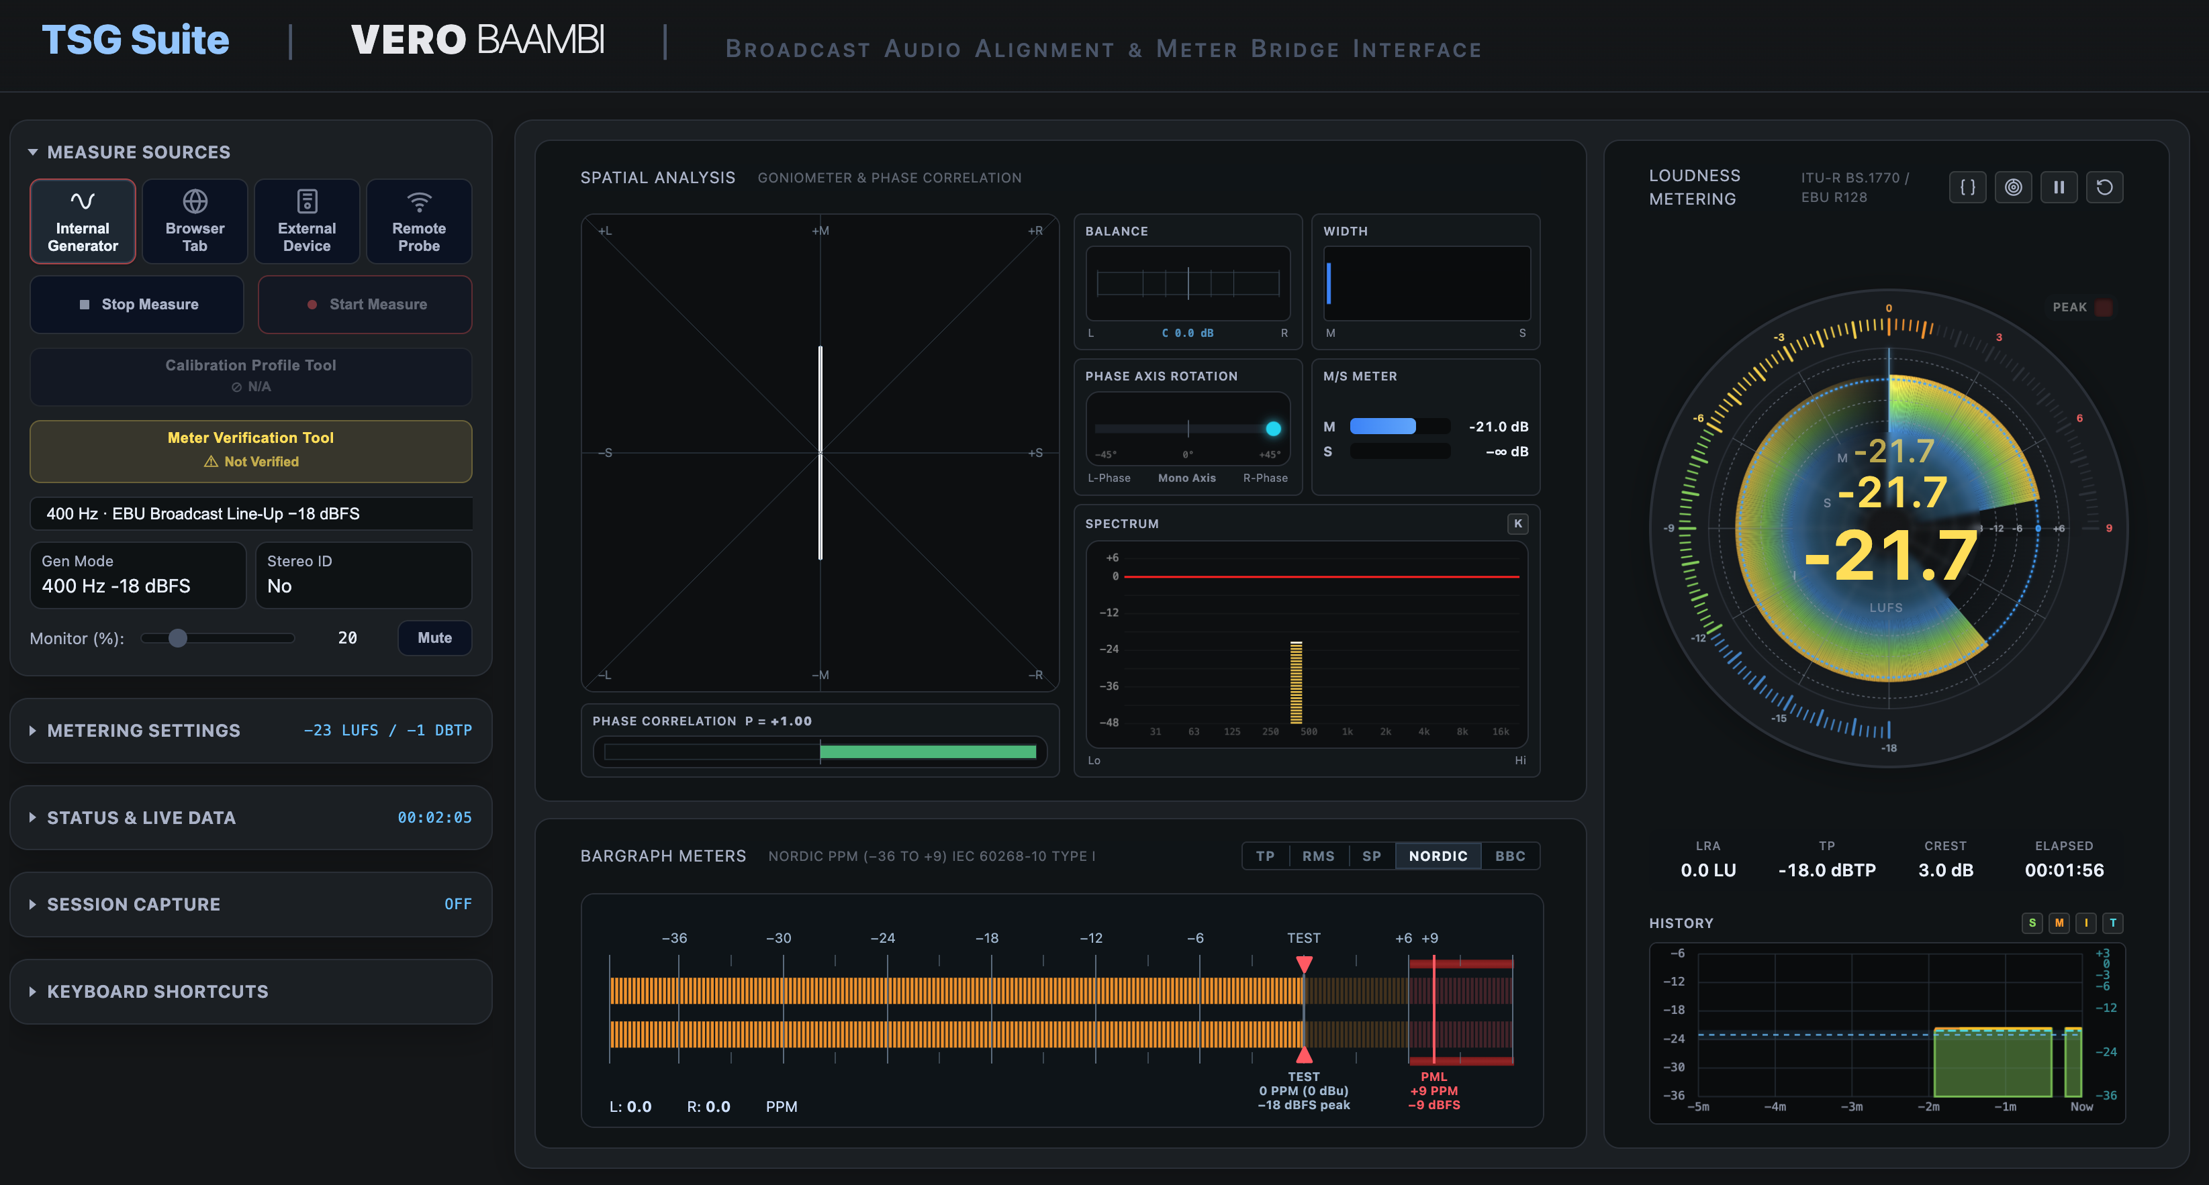Viewport: 2209px width, 1185px height.
Task: Collapse the Measure Sources section
Action: pos(129,152)
